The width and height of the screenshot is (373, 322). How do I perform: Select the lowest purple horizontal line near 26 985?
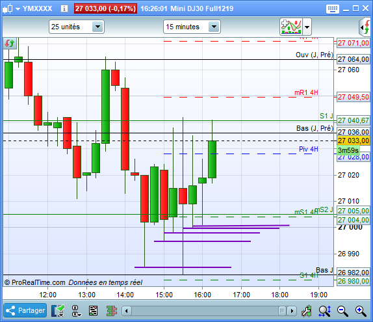coord(183,267)
